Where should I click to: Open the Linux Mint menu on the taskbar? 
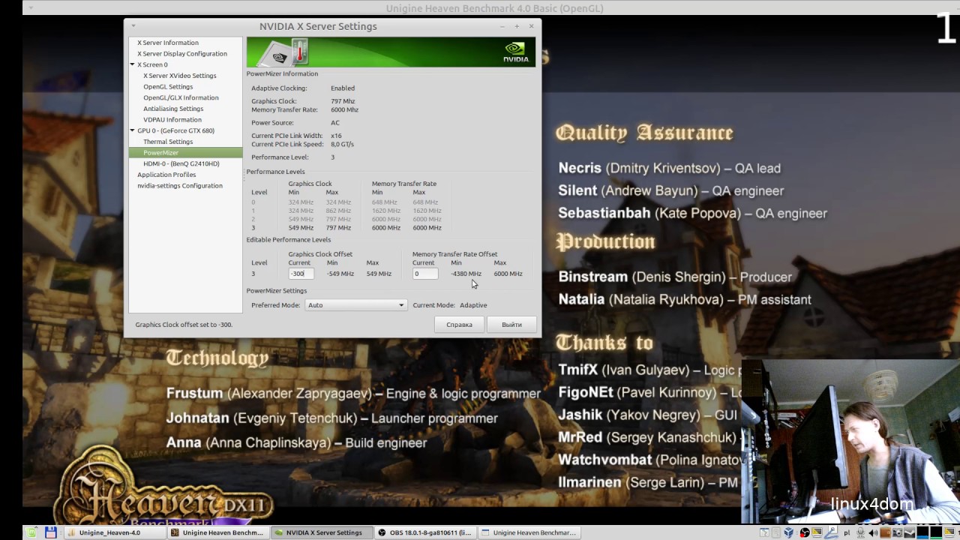[x=31, y=532]
